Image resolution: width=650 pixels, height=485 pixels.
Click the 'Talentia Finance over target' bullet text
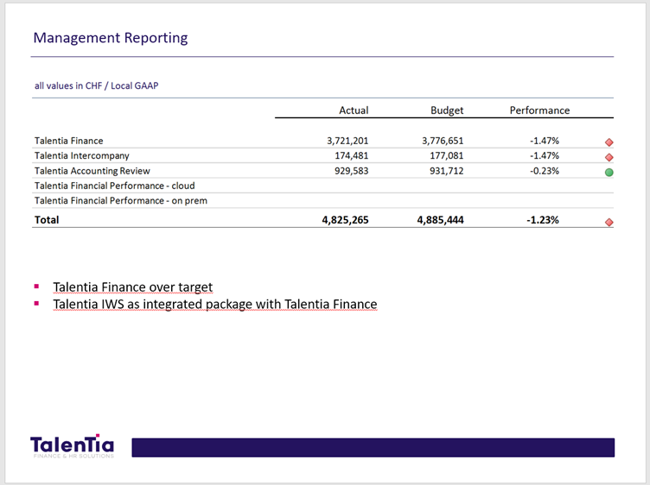click(x=132, y=287)
